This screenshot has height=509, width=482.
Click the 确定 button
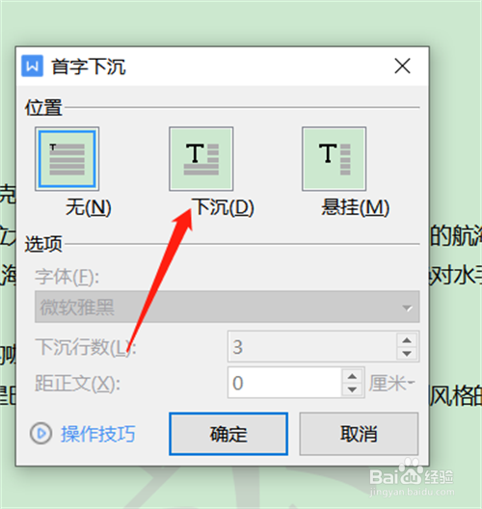point(228,434)
